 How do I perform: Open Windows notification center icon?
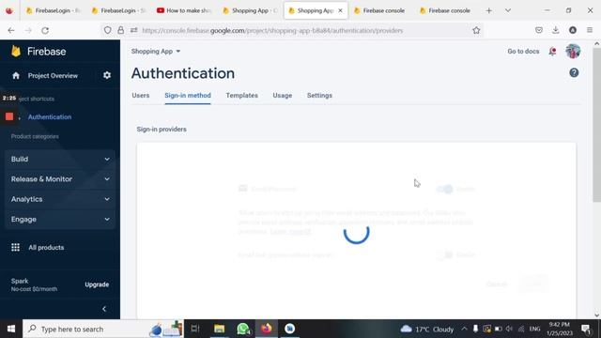coord(586,329)
